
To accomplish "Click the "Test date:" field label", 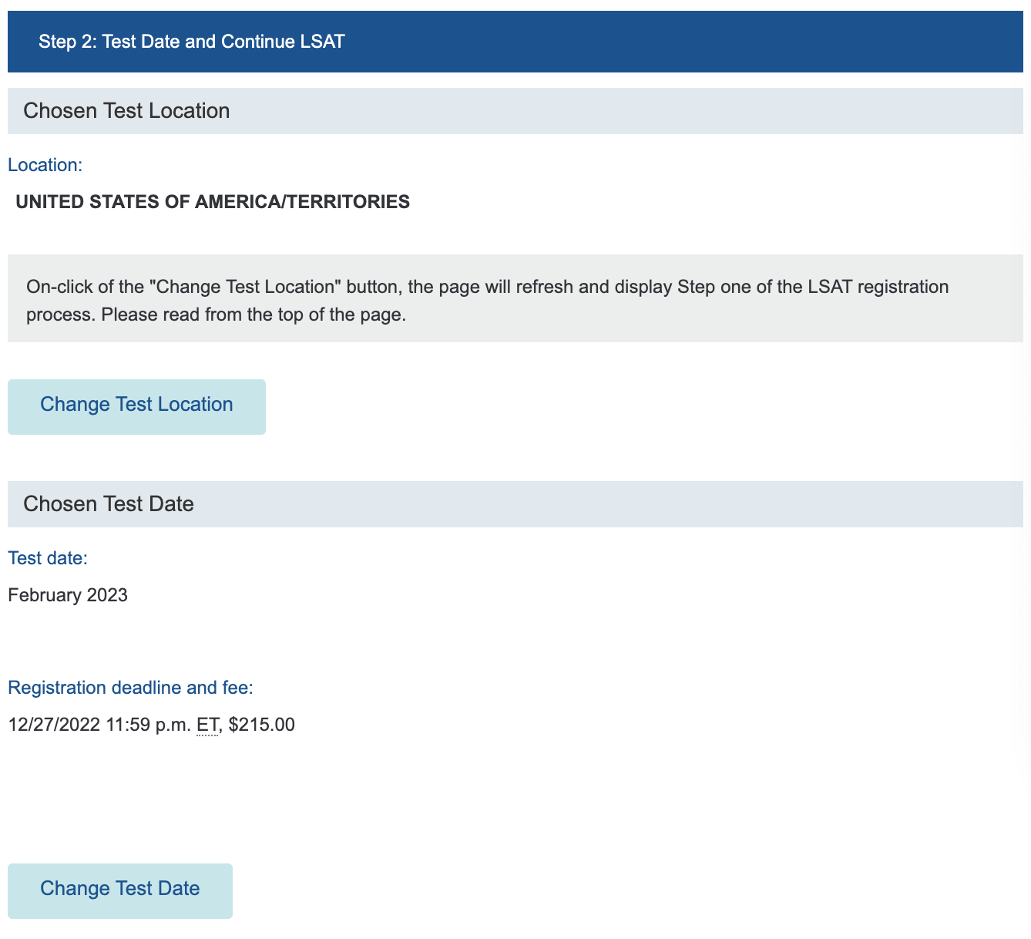I will [48, 558].
